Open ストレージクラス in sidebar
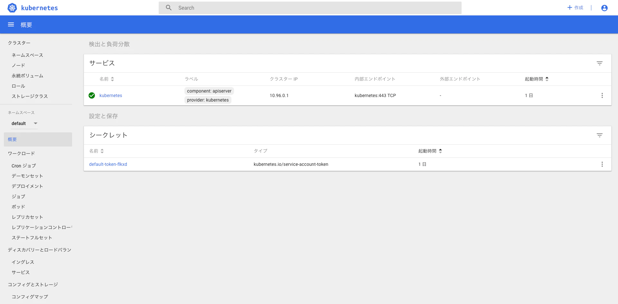 (x=30, y=96)
